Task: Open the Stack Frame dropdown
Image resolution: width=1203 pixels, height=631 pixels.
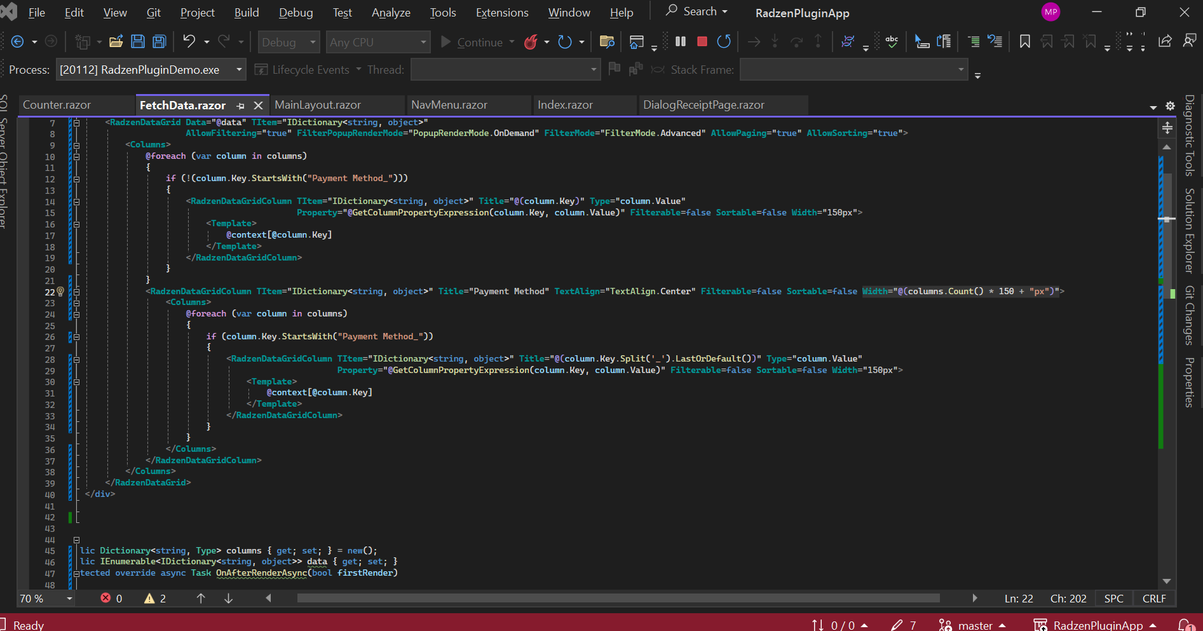Action: click(x=853, y=69)
